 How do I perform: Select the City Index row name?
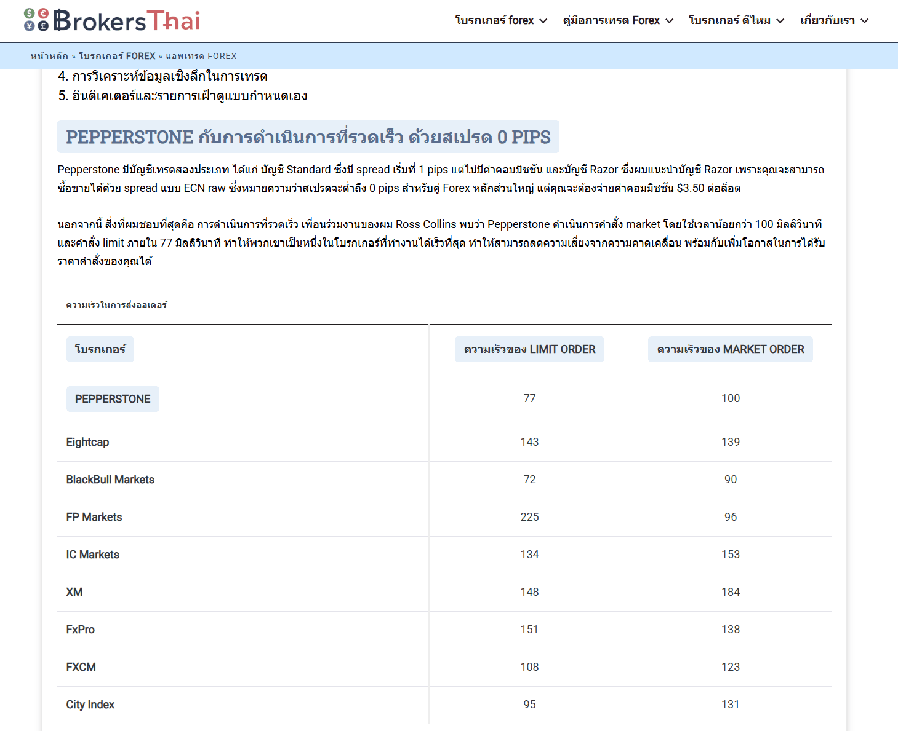point(90,705)
